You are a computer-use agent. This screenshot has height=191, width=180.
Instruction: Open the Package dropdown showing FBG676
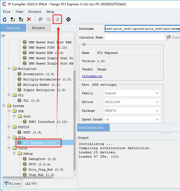(132, 111)
